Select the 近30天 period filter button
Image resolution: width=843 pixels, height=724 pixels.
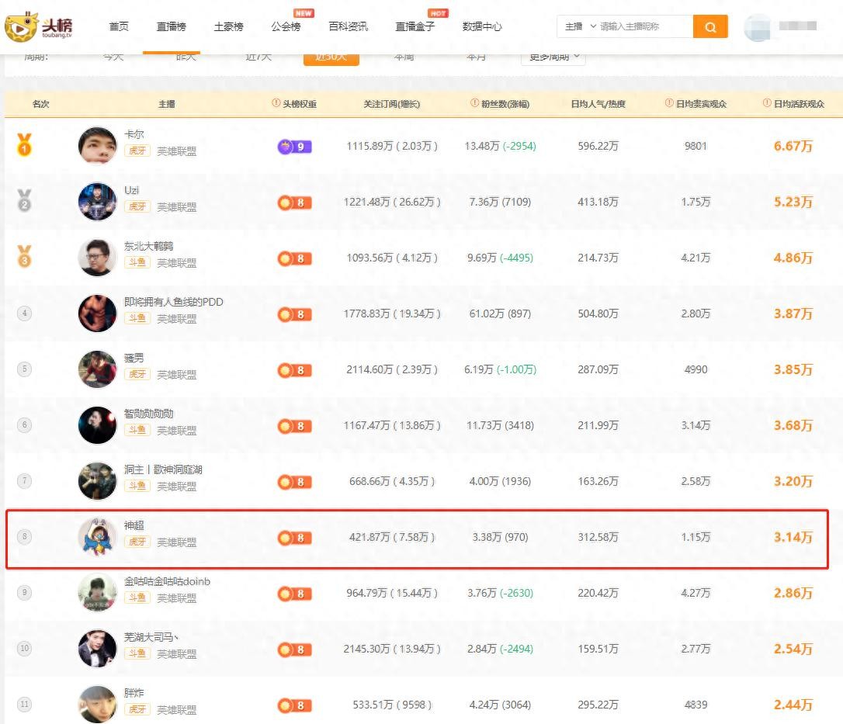(x=331, y=57)
